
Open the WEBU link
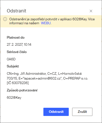pyautogui.click(x=46, y=23)
